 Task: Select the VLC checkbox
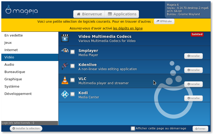[x=72, y=80]
